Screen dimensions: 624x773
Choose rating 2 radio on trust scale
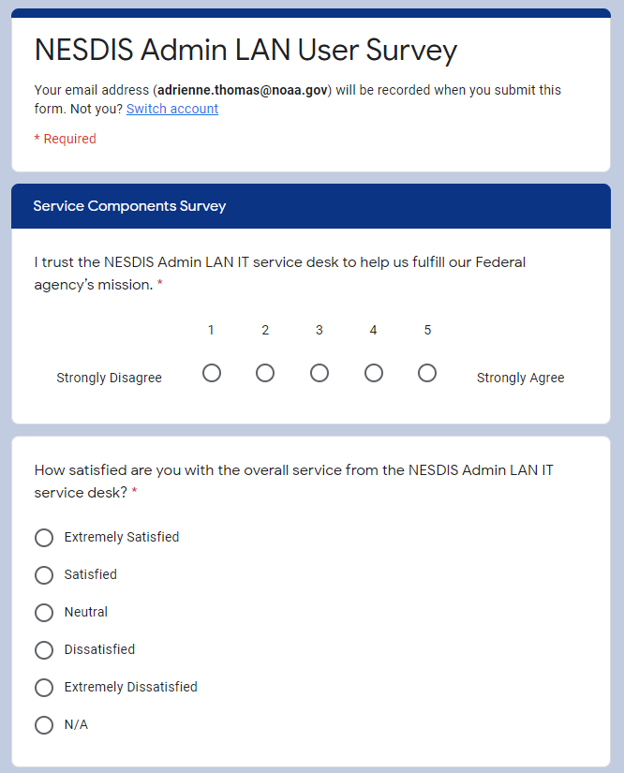click(265, 373)
